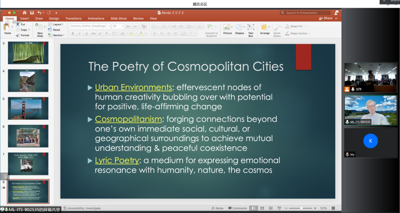The image size is (400, 213).
Task: Click the Home icon in title bar
Action: click(24, 13)
